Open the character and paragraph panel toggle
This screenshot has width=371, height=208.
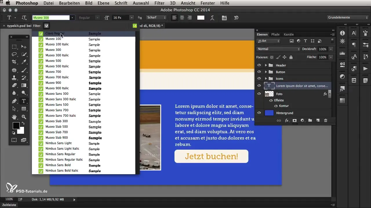(224, 18)
